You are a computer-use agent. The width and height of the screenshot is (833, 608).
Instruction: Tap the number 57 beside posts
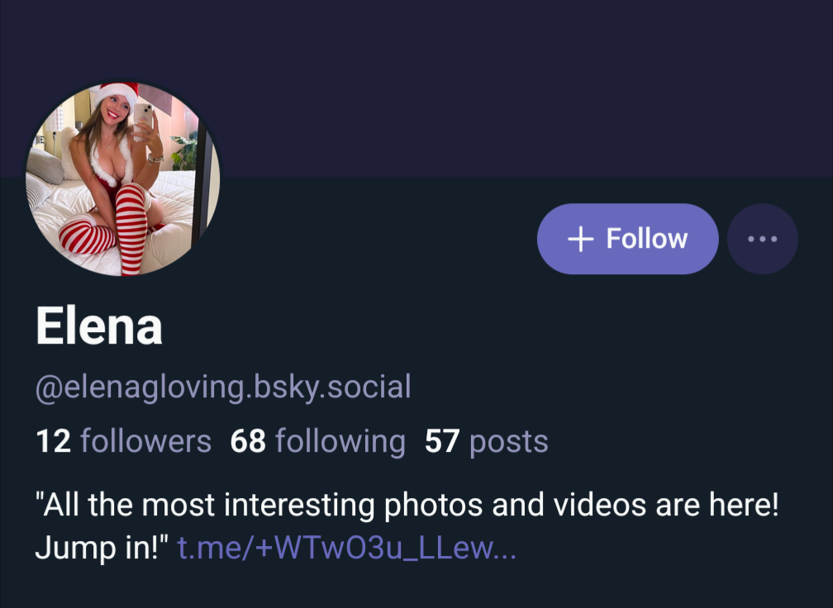tap(442, 441)
